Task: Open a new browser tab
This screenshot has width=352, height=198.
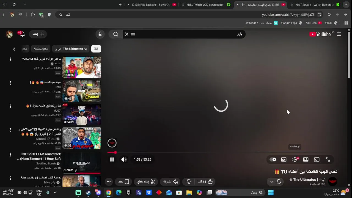Action: tap(120, 5)
